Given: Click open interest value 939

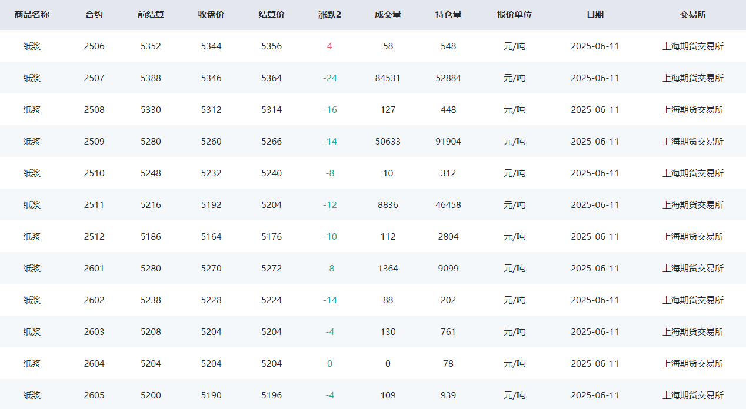Looking at the screenshot, I should (448, 395).
